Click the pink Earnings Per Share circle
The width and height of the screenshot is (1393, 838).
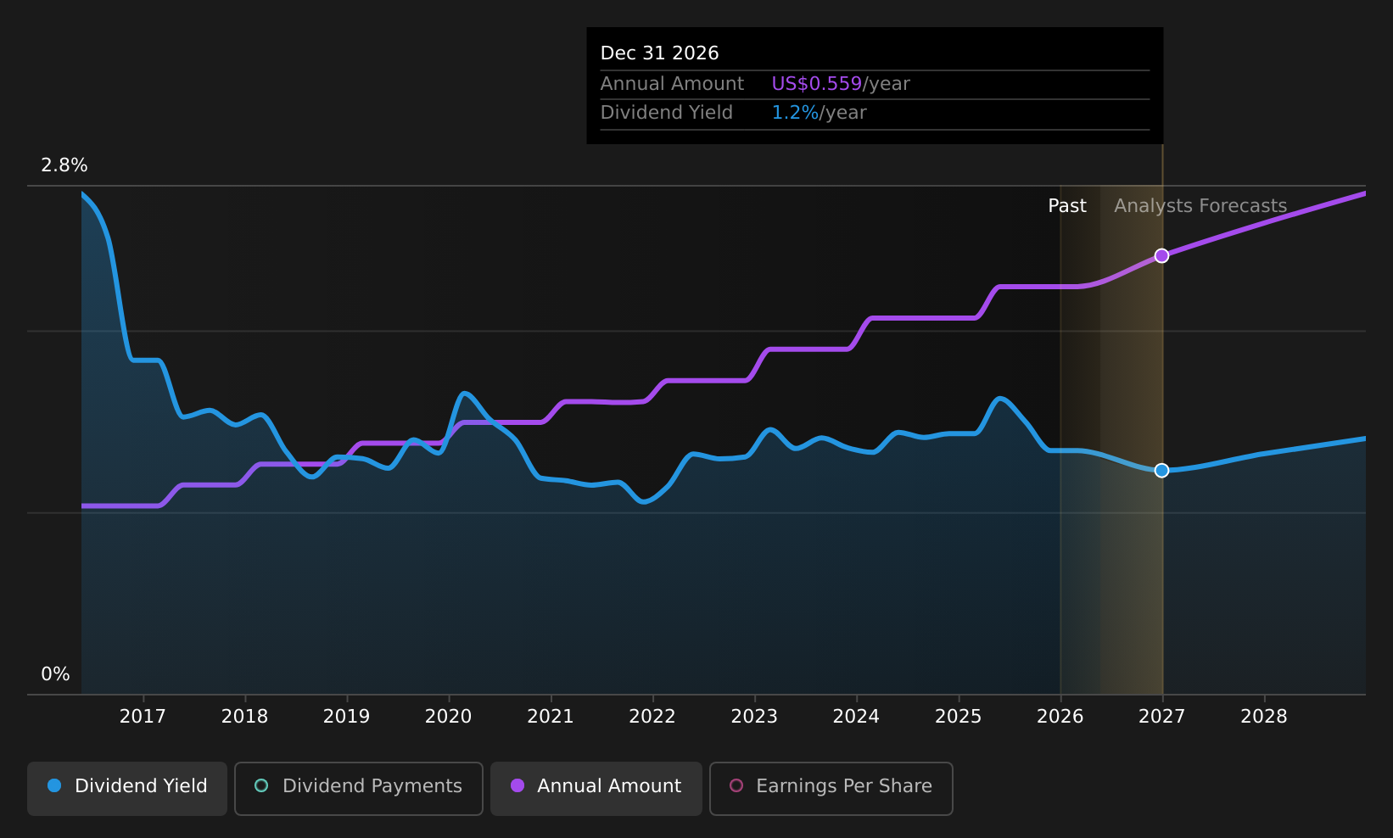point(736,785)
